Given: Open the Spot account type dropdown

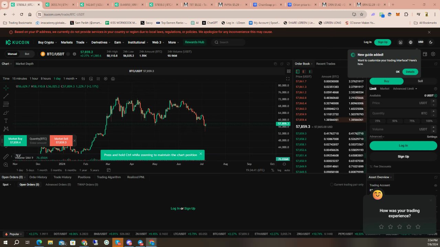Looking at the screenshot, I should coord(7,185).
